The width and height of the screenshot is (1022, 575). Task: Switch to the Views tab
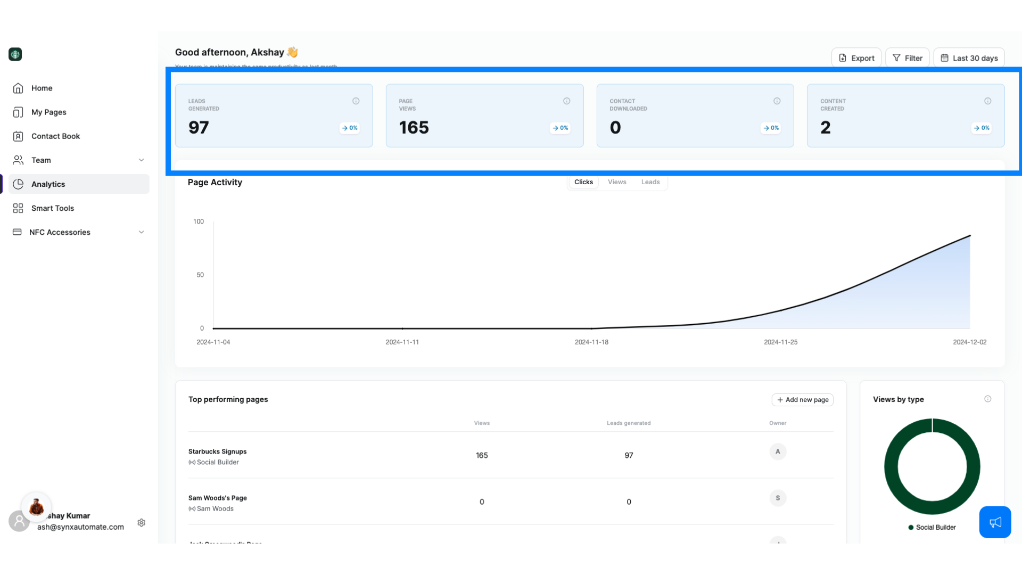617,182
